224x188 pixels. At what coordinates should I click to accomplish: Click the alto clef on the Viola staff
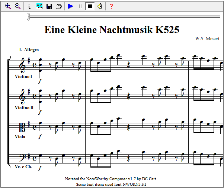tap(22, 128)
